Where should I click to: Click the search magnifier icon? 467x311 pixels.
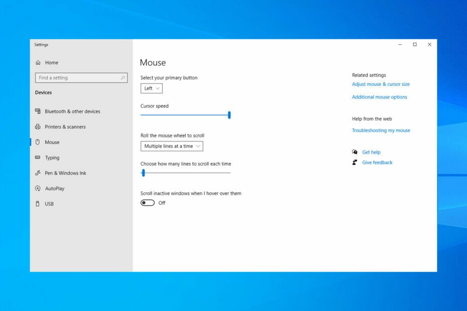[x=123, y=78]
